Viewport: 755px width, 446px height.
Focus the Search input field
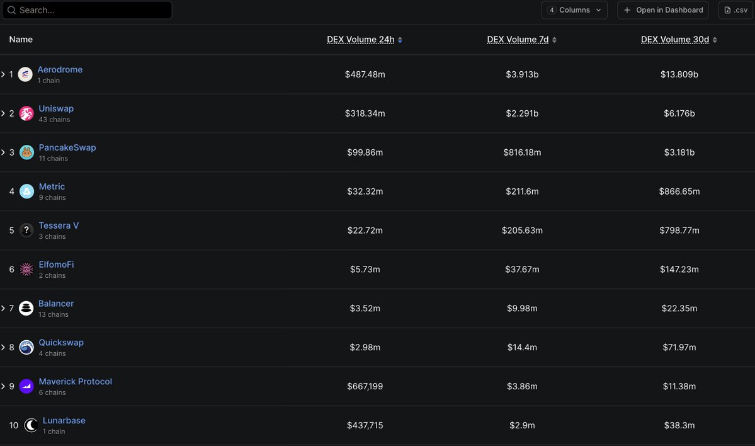87,10
